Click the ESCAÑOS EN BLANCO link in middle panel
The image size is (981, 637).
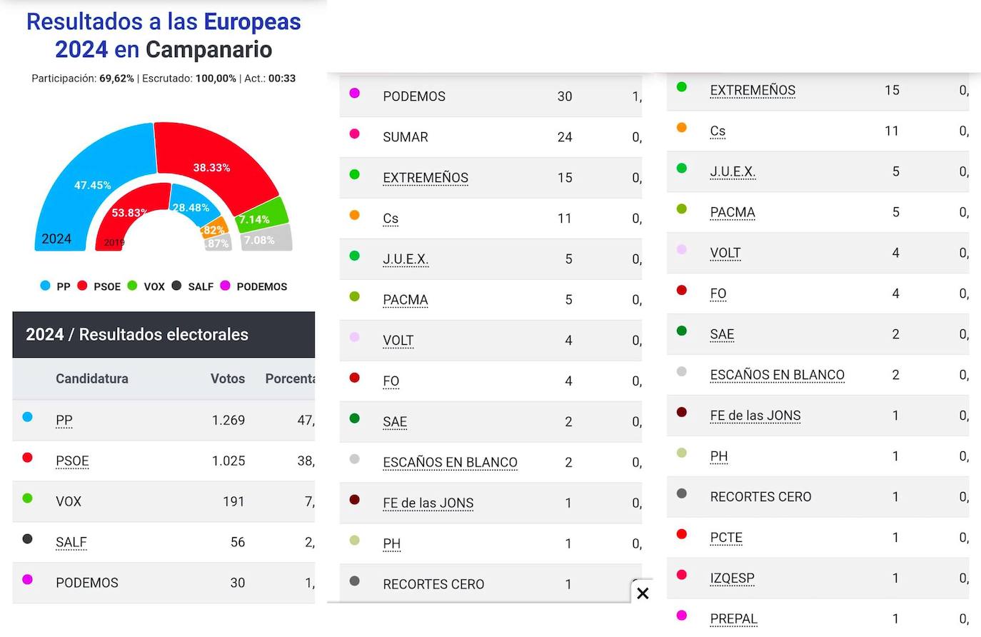450,463
